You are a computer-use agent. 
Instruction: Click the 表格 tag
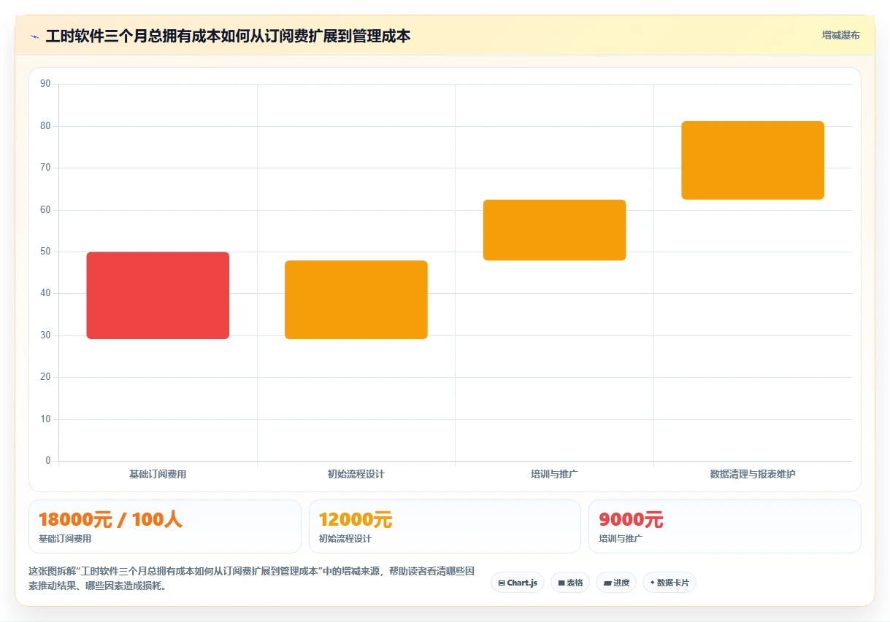570,583
